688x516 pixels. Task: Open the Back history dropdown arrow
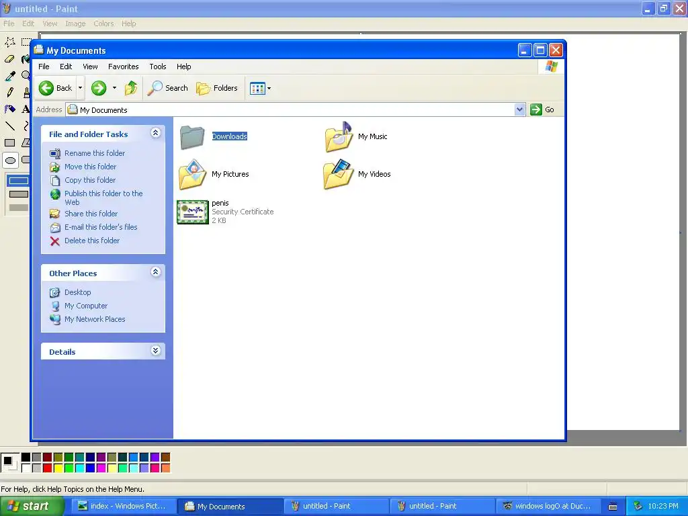coord(81,88)
